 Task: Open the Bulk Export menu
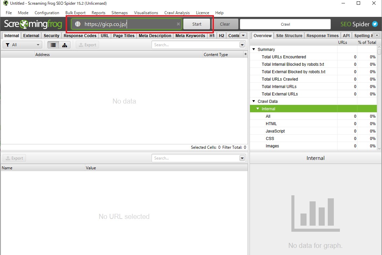click(x=75, y=13)
